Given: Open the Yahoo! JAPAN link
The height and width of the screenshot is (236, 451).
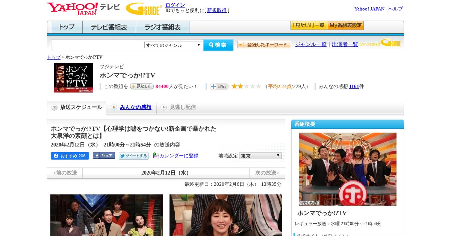Looking at the screenshot, I should 369,9.
